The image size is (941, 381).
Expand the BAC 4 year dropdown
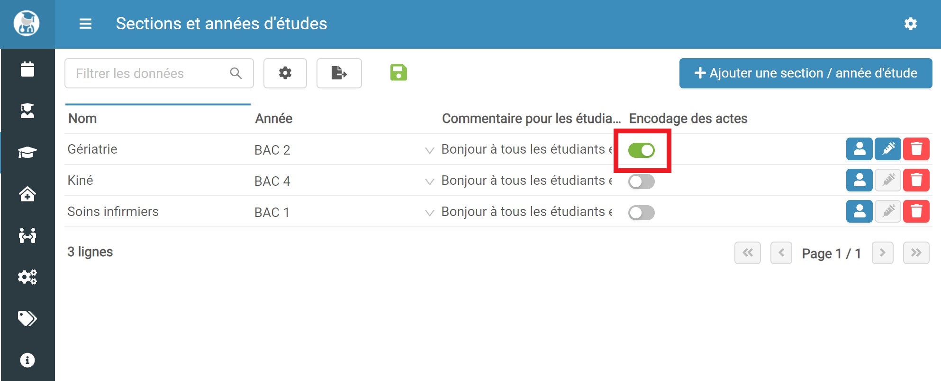(x=429, y=182)
